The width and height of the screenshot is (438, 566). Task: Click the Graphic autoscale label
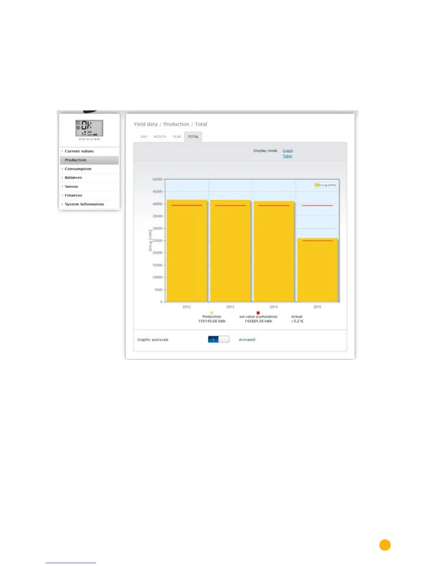coord(153,340)
